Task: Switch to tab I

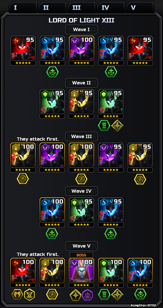Action: pos(23,7)
